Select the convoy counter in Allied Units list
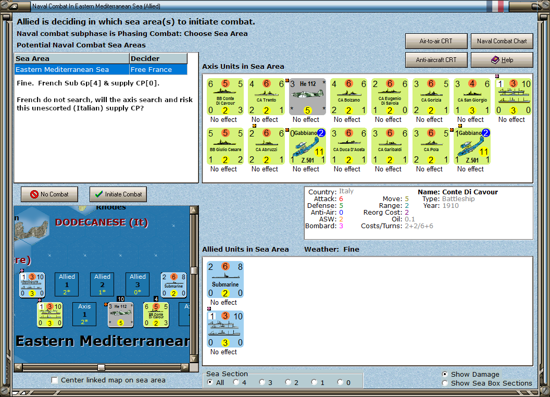The image size is (550, 397). point(225,329)
